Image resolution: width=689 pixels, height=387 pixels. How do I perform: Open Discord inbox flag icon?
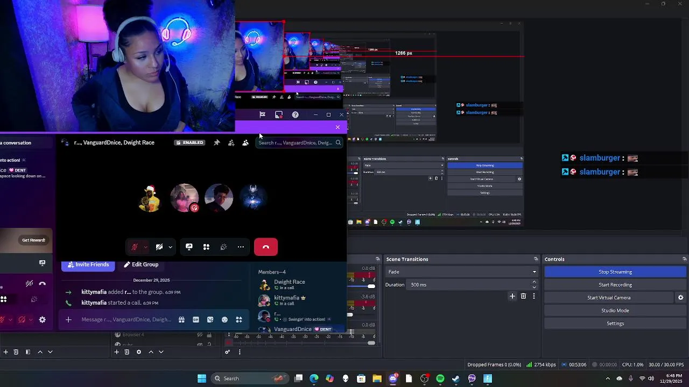(x=262, y=114)
